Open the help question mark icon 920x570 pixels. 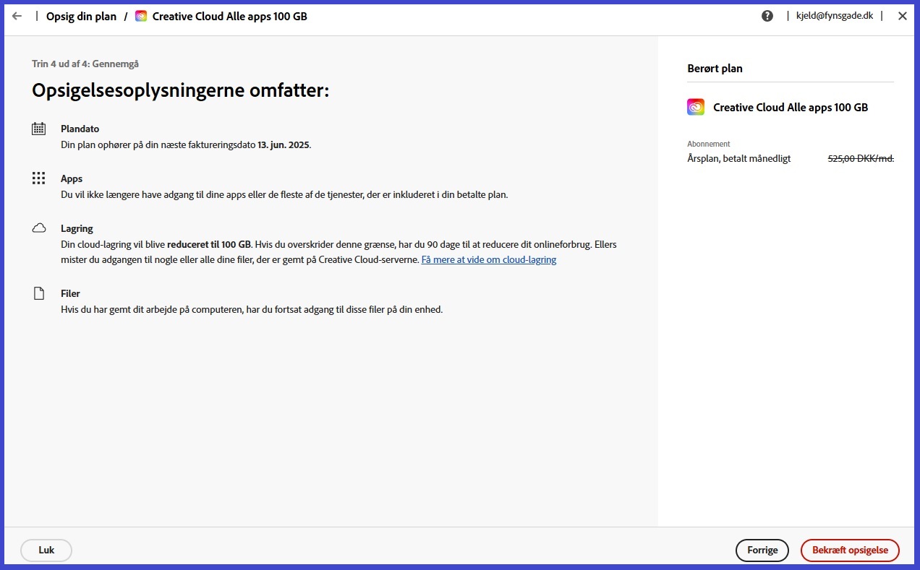[x=767, y=16]
